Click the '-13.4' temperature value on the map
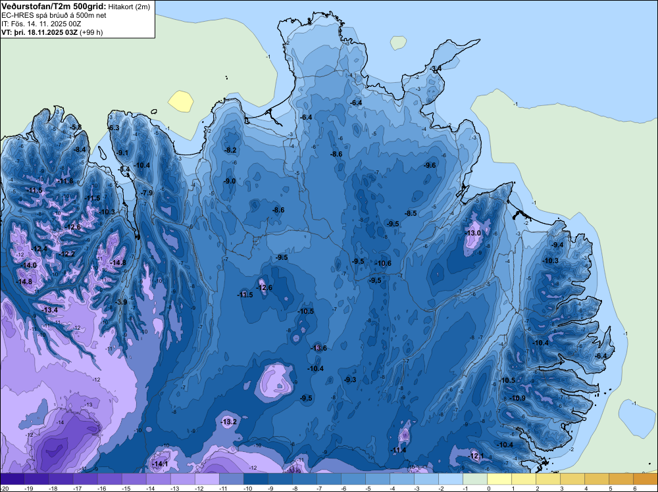This screenshot has height=492, width=658. click(x=50, y=310)
